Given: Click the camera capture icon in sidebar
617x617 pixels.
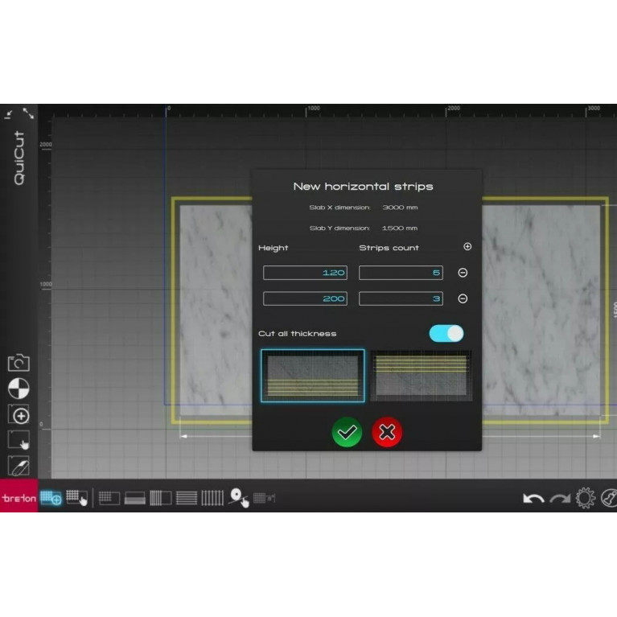Looking at the screenshot, I should coord(19,363).
